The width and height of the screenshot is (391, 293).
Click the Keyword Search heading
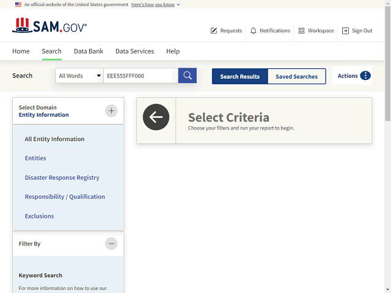[40, 275]
